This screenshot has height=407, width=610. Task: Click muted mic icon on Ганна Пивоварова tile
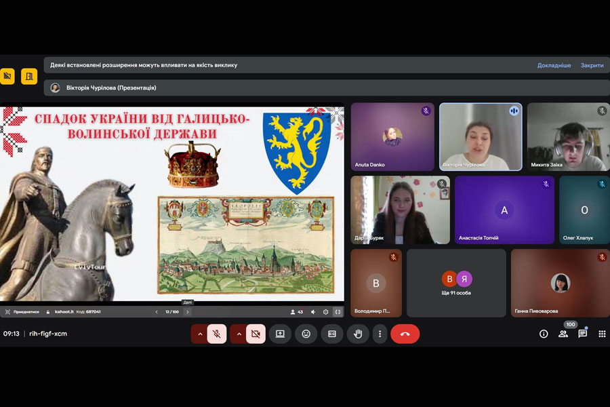pyautogui.click(x=603, y=257)
